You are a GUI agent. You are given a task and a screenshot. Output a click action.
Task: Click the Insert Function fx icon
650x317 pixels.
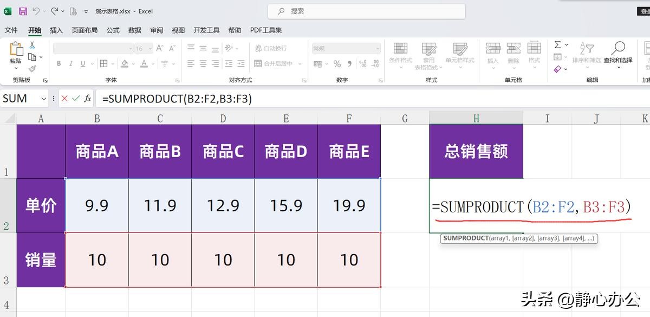tap(88, 99)
